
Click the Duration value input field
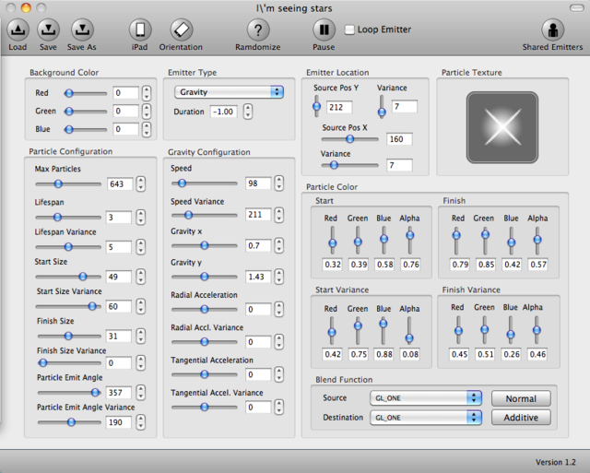223,112
